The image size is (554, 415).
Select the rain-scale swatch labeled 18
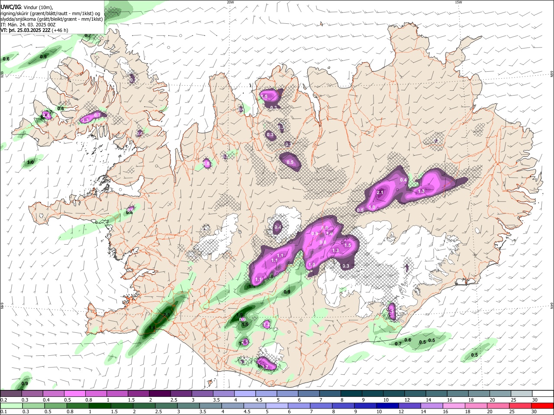476,406
